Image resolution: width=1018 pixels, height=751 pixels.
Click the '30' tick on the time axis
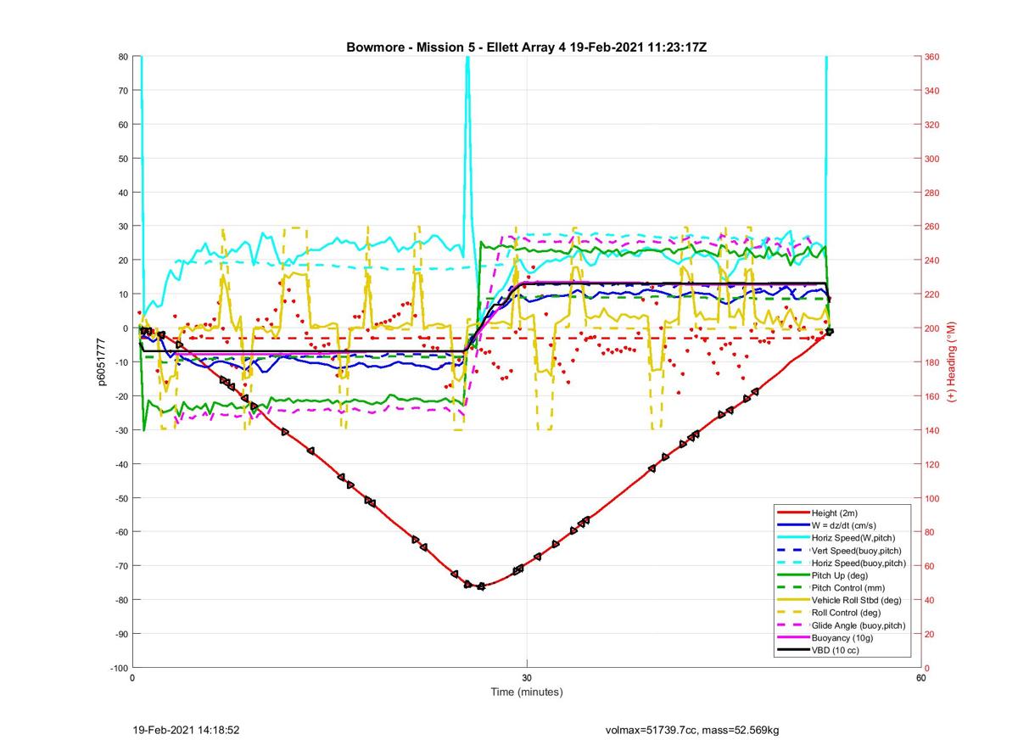527,678
